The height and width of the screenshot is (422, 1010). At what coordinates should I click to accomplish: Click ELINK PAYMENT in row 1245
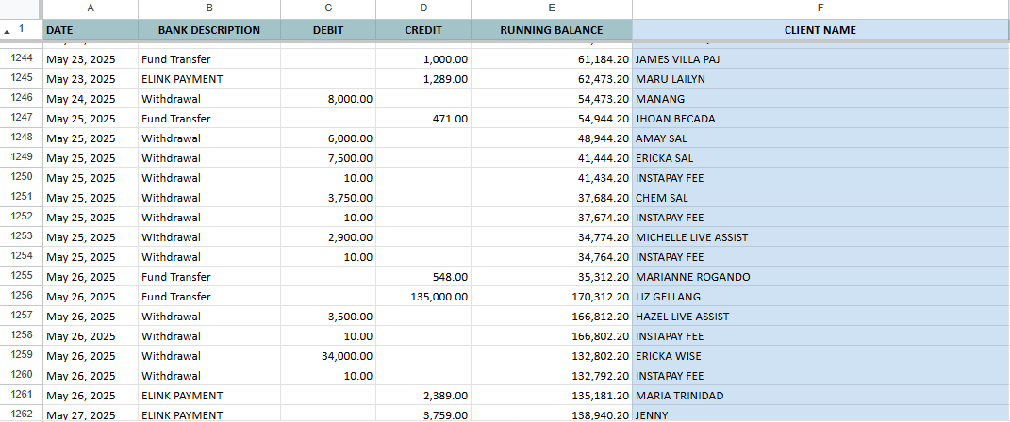pyautogui.click(x=209, y=79)
